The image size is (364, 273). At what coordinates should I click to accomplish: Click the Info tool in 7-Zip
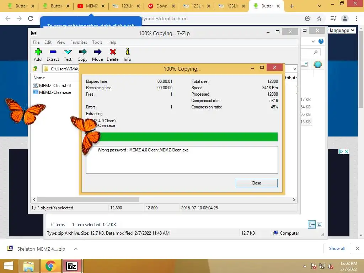(x=127, y=55)
